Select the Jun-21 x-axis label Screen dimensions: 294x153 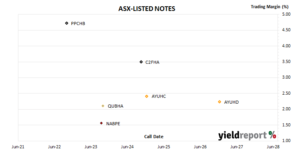click(18, 147)
